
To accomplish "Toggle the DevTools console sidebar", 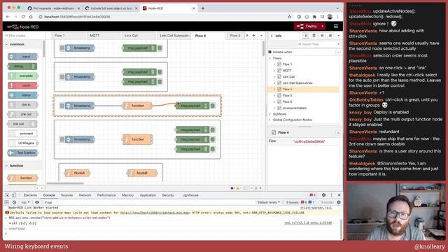I will (x=7, y=202).
